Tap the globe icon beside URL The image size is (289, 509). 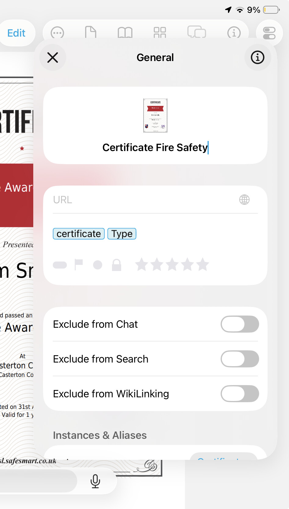244,200
